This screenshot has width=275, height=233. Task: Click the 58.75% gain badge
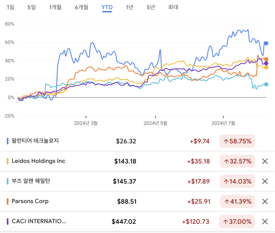[x=237, y=141]
